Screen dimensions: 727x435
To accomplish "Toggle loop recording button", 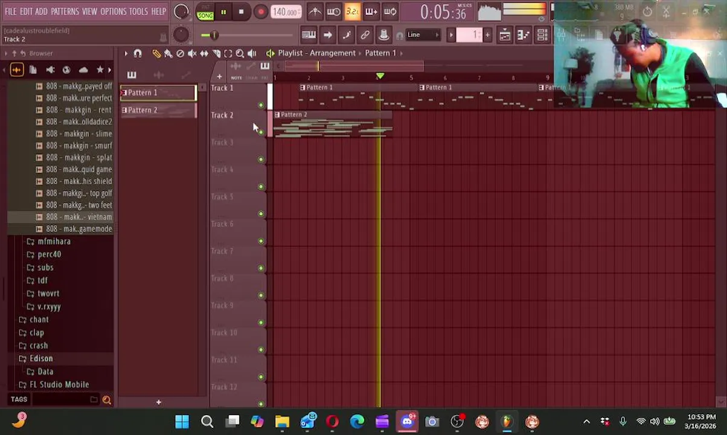I will [x=390, y=11].
